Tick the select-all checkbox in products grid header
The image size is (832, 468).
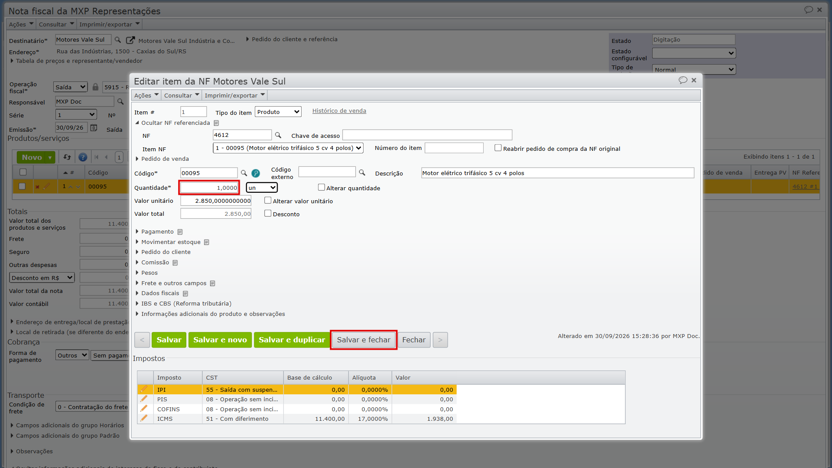[x=23, y=172]
